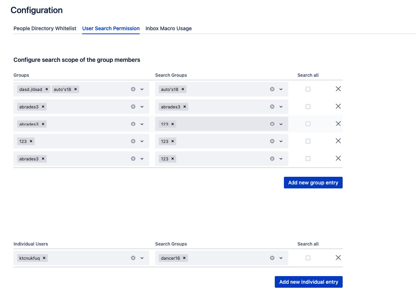Delete the row with 123 in Groups

click(x=338, y=141)
